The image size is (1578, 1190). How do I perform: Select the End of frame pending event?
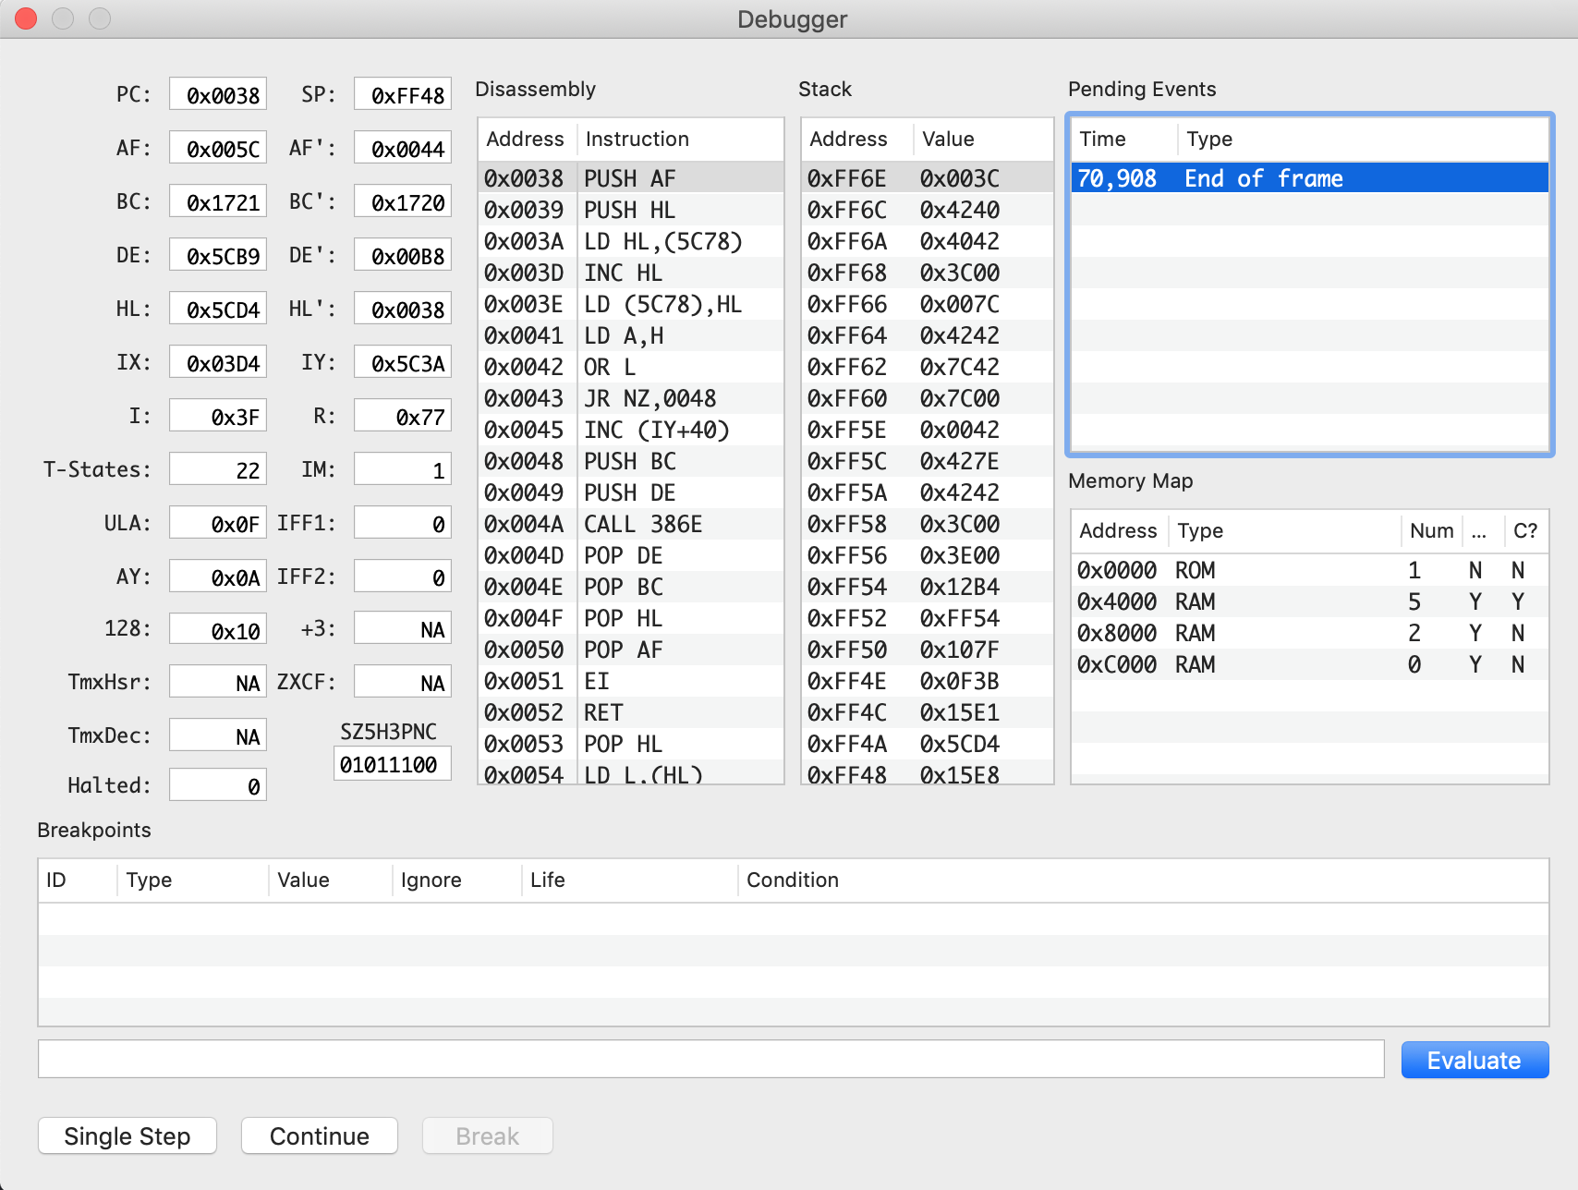click(1310, 177)
